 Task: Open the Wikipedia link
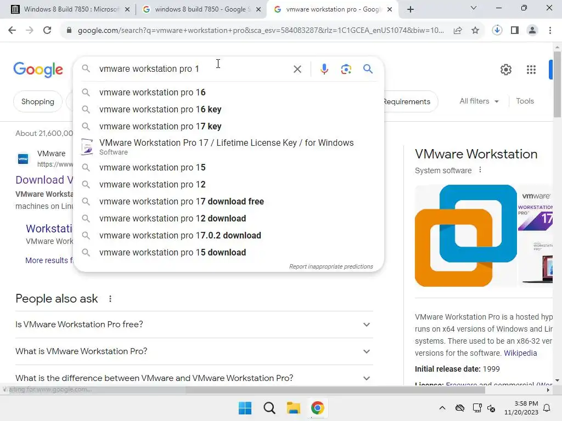520,353
